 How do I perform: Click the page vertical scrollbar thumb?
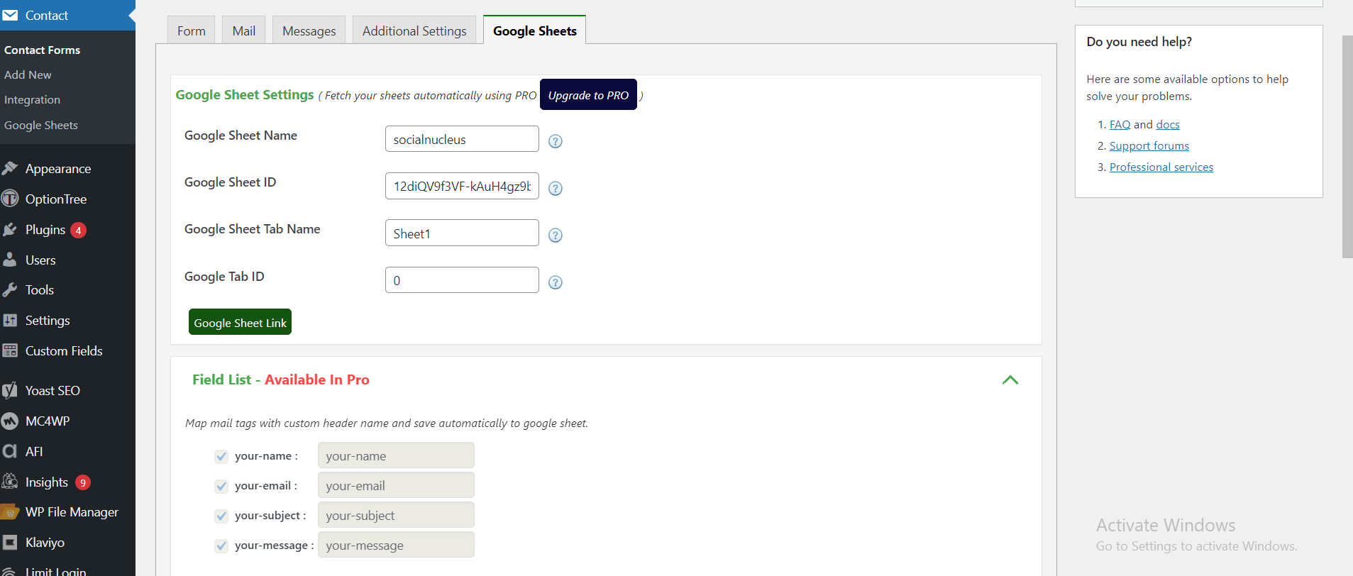coord(1347,147)
